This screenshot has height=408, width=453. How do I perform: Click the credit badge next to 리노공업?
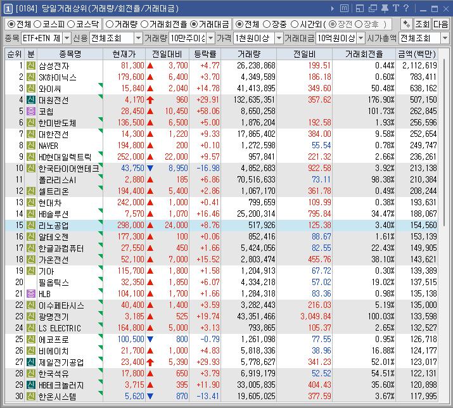[x=31, y=226]
